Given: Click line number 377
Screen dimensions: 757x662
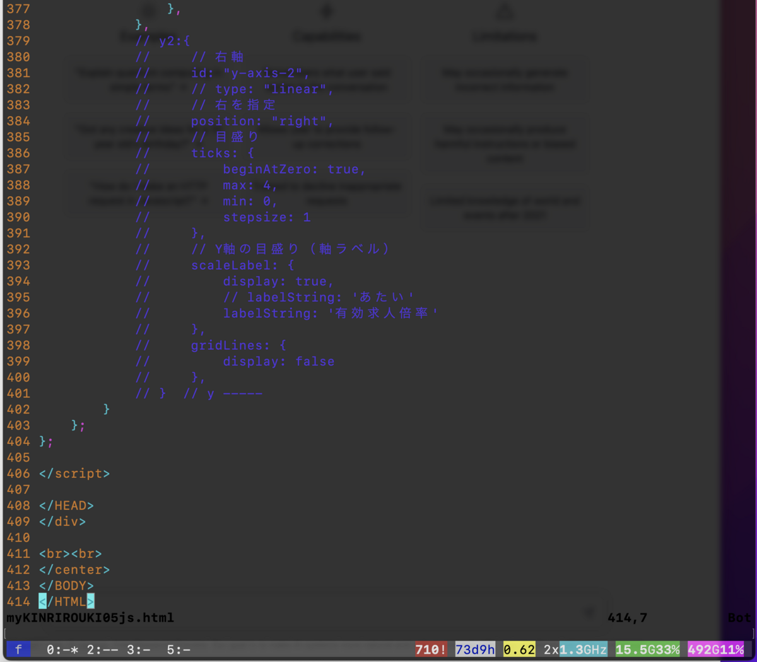Looking at the screenshot, I should 18,9.
